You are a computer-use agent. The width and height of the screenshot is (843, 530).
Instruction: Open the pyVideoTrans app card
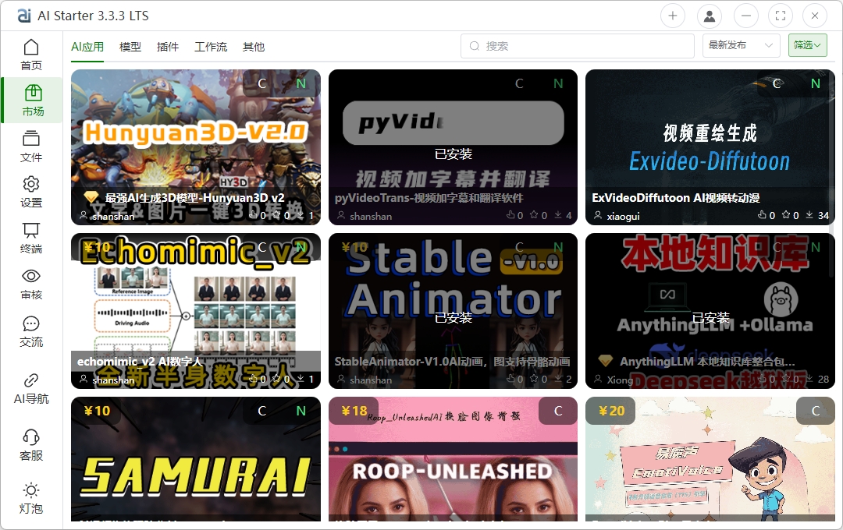(453, 147)
